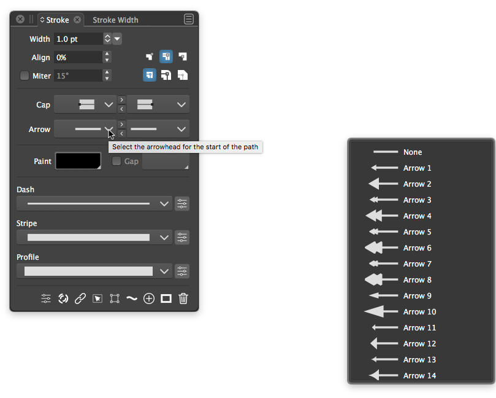Viewport: 496px width, 398px height.
Task: Click the circled plus icon
Action: pos(149,298)
